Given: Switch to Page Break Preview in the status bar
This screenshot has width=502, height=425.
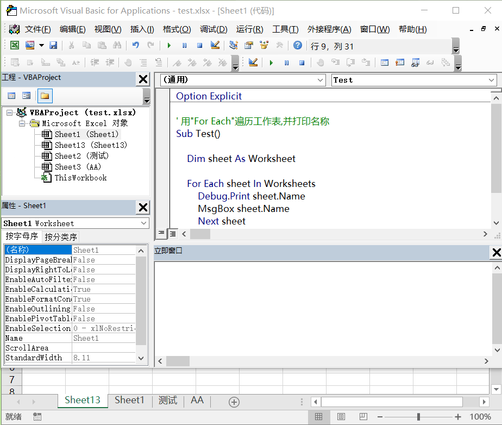Looking at the screenshot, I should [x=363, y=416].
